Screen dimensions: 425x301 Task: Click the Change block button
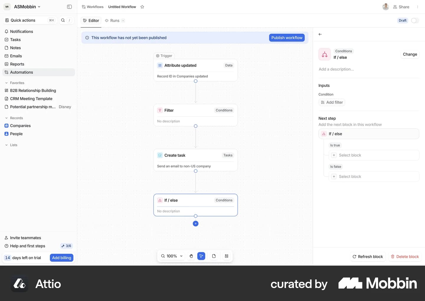point(410,54)
